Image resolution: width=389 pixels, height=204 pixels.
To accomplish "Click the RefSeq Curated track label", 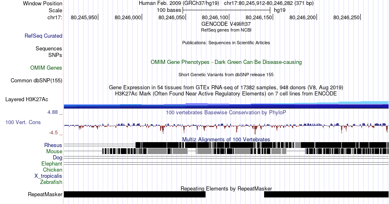I will [x=43, y=36].
